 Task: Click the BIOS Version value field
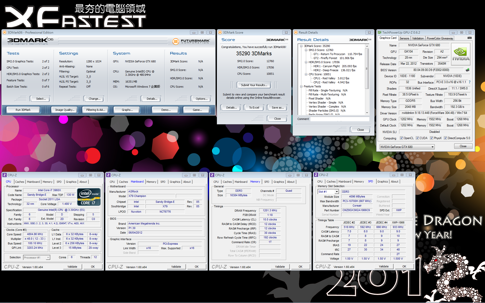point(431,70)
